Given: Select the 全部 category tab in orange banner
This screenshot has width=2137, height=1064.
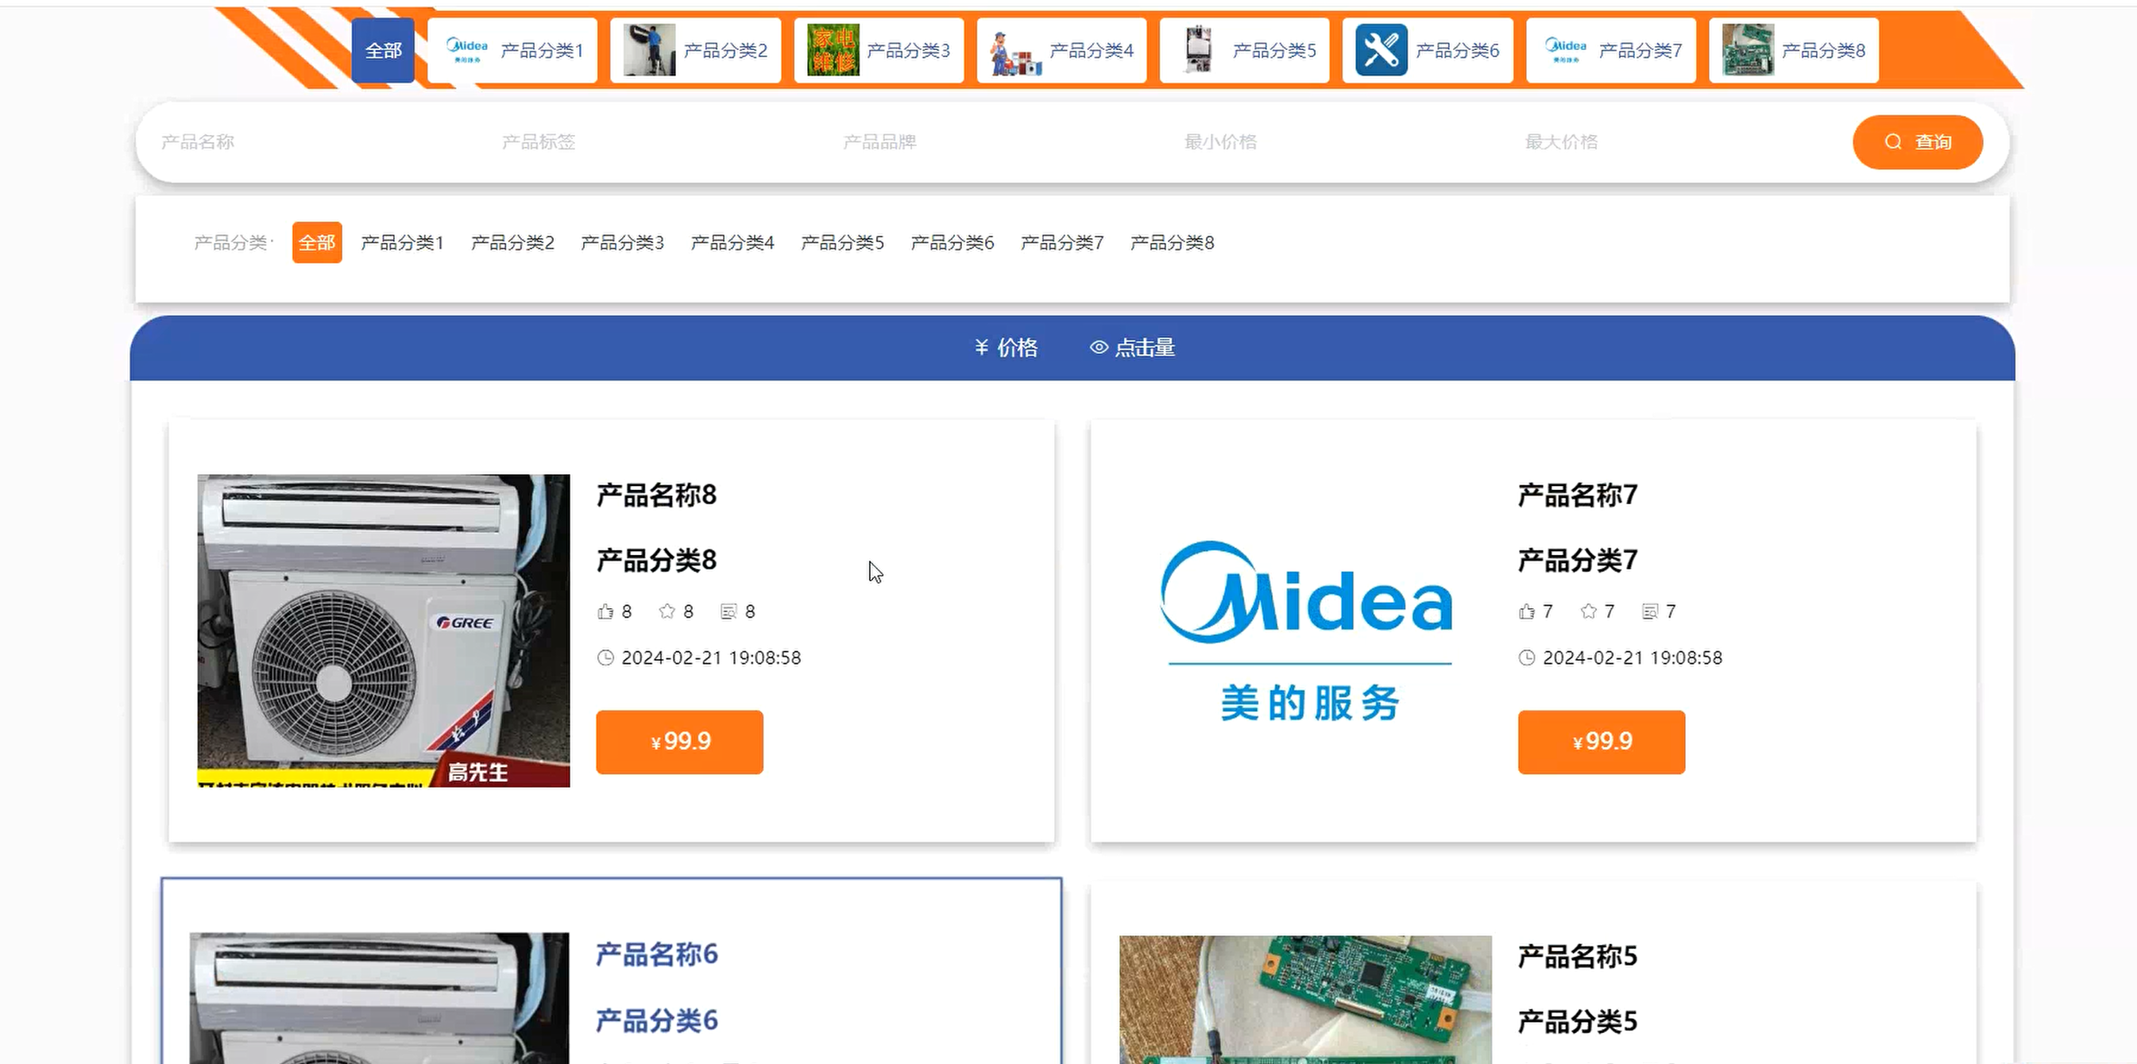Looking at the screenshot, I should pos(382,51).
